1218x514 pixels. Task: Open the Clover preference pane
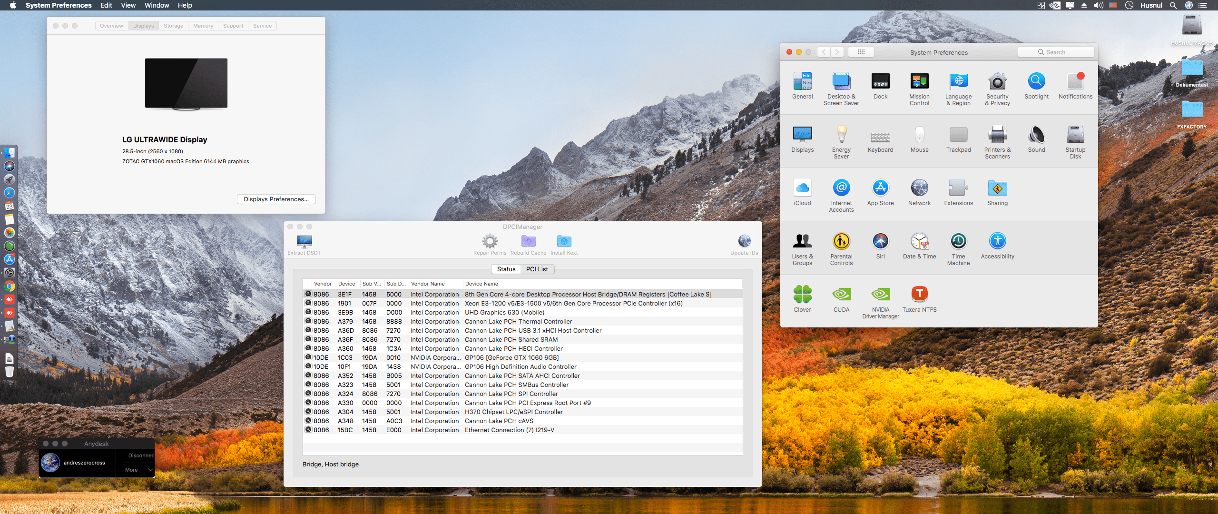click(802, 298)
